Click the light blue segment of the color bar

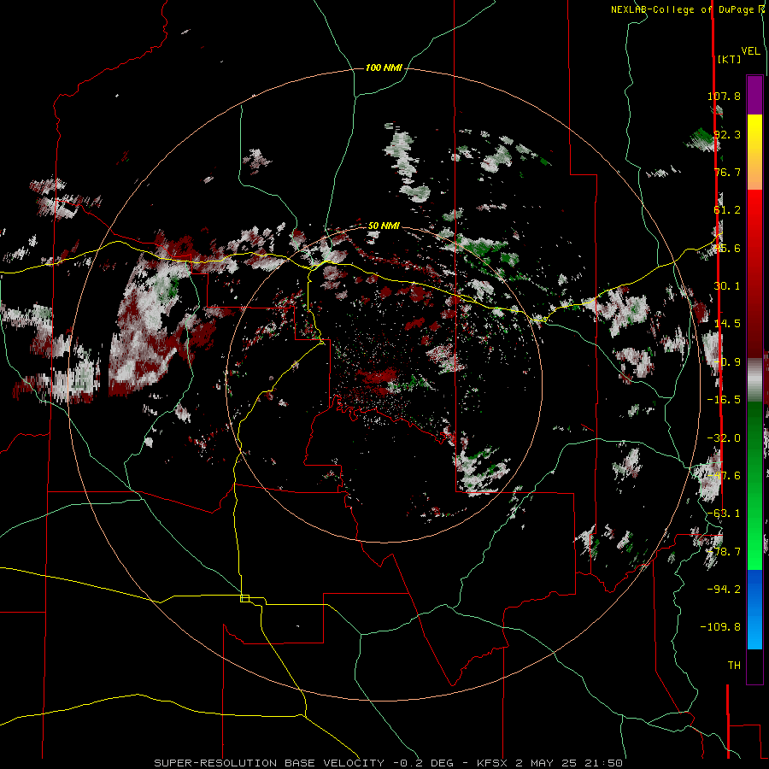(754, 609)
